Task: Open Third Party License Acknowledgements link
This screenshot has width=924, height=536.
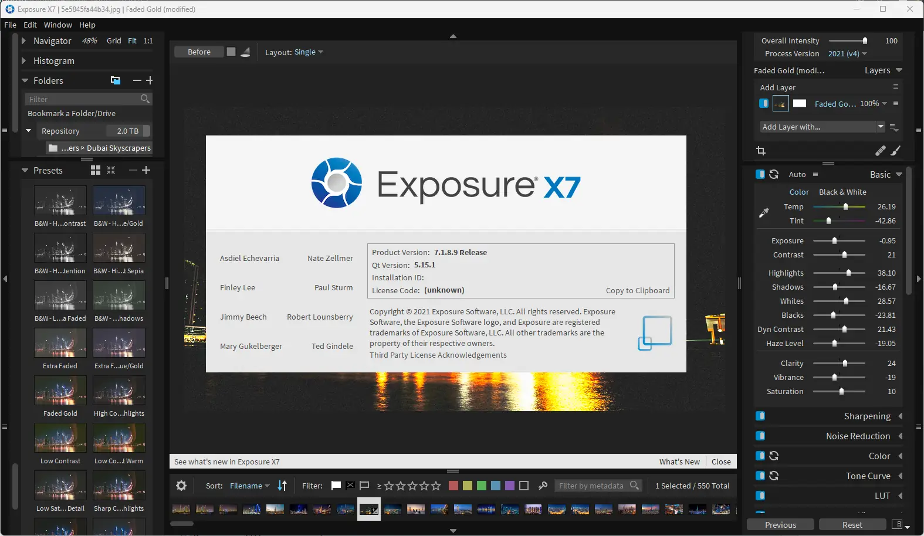Action: (438, 355)
